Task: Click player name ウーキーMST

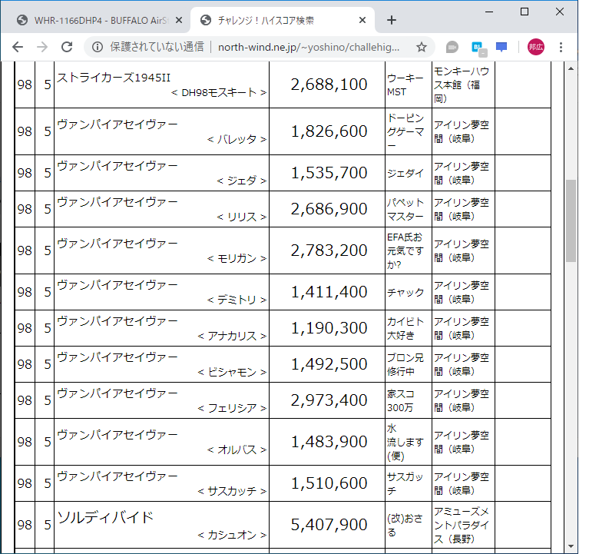Action: pos(405,85)
